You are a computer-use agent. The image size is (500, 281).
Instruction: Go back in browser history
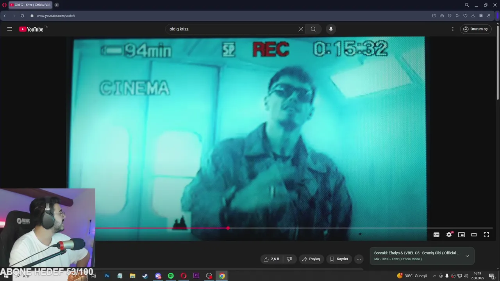pos(5,16)
